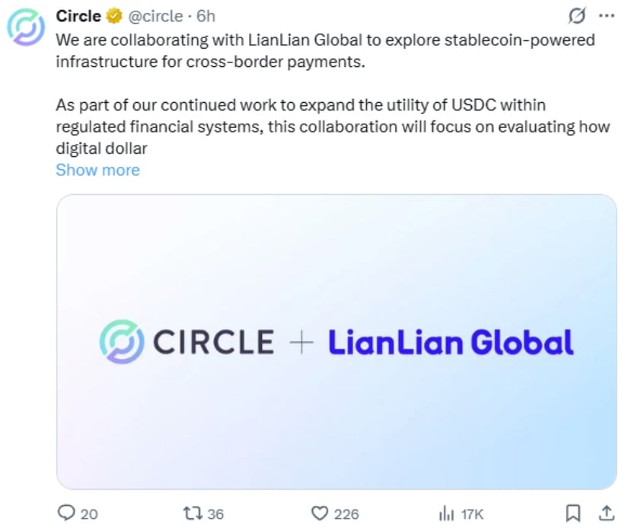Open the three-dot More options menu
This screenshot has width=628, height=531.
pyautogui.click(x=606, y=16)
